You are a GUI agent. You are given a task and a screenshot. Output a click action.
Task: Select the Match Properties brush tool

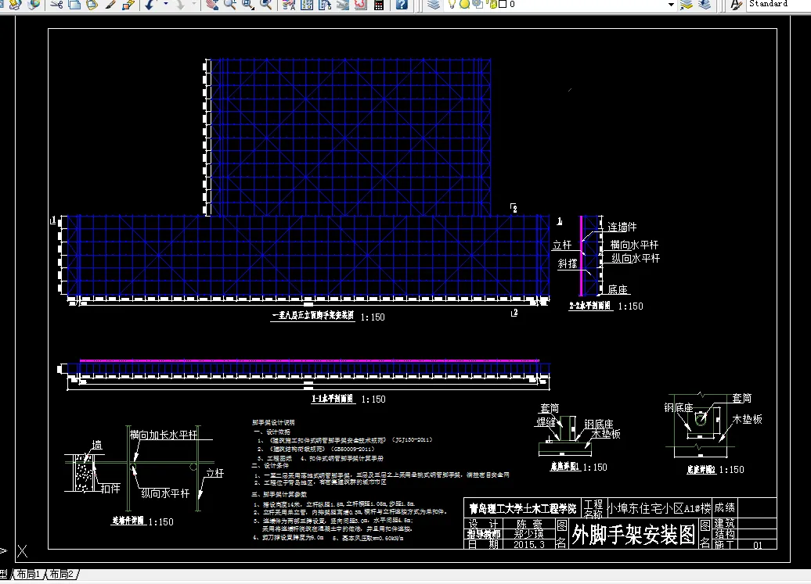pyautogui.click(x=110, y=5)
